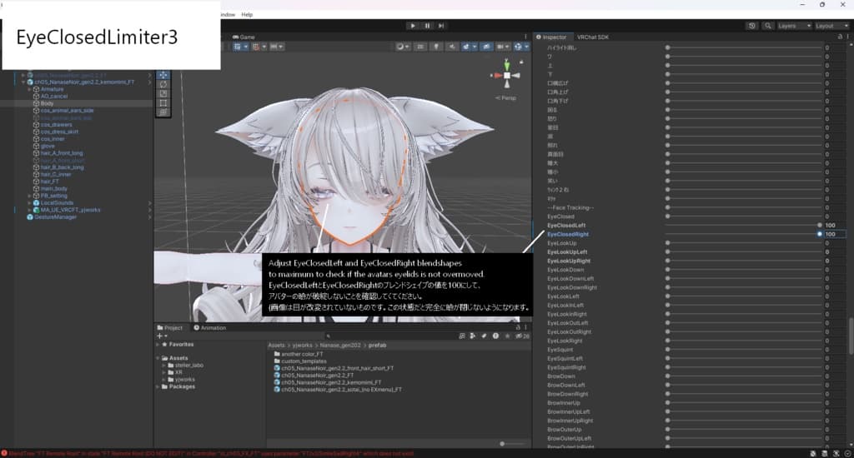Switch to the Animation tab
Screen dimensions: 854x458
tap(209, 328)
